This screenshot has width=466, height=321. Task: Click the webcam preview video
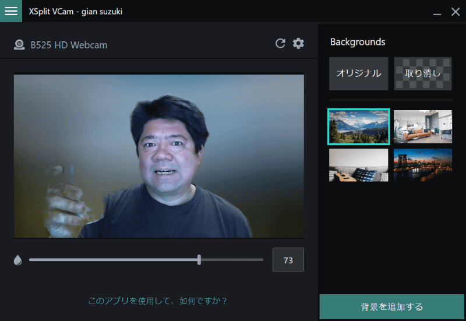pyautogui.click(x=158, y=156)
